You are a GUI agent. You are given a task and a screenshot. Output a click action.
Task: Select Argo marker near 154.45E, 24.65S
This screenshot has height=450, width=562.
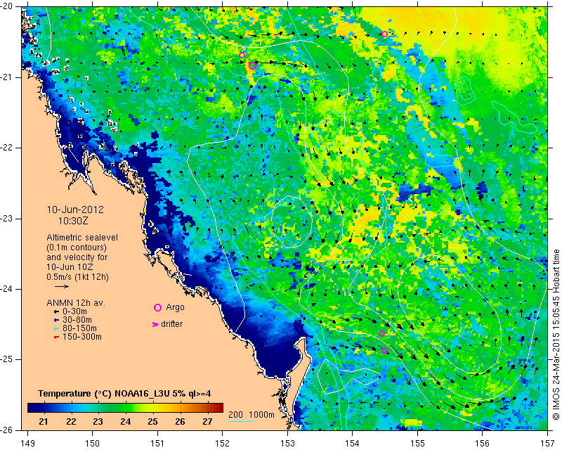381,334
